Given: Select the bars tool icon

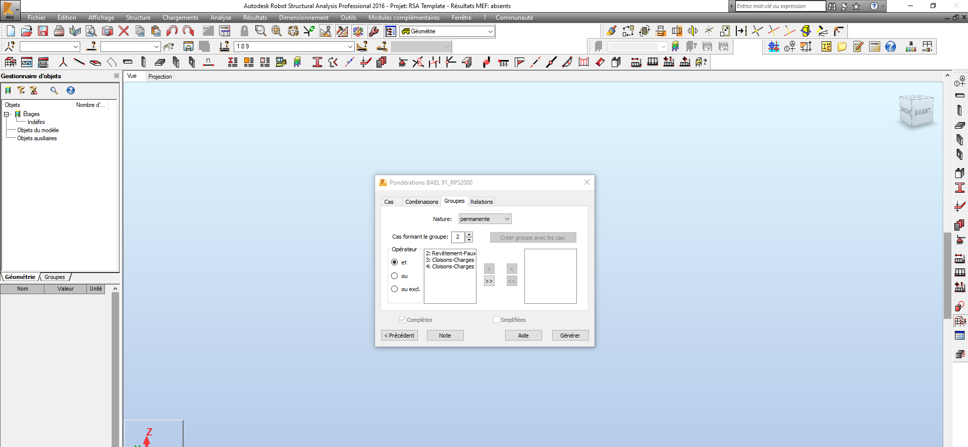Looking at the screenshot, I should coord(79,62).
